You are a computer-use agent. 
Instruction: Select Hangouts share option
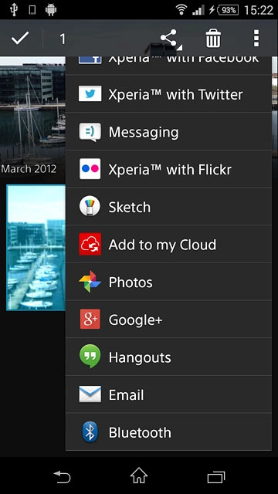(x=168, y=357)
